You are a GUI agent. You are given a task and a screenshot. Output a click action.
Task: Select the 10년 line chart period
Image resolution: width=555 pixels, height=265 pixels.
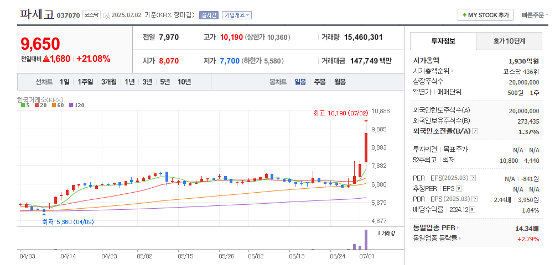[184, 82]
